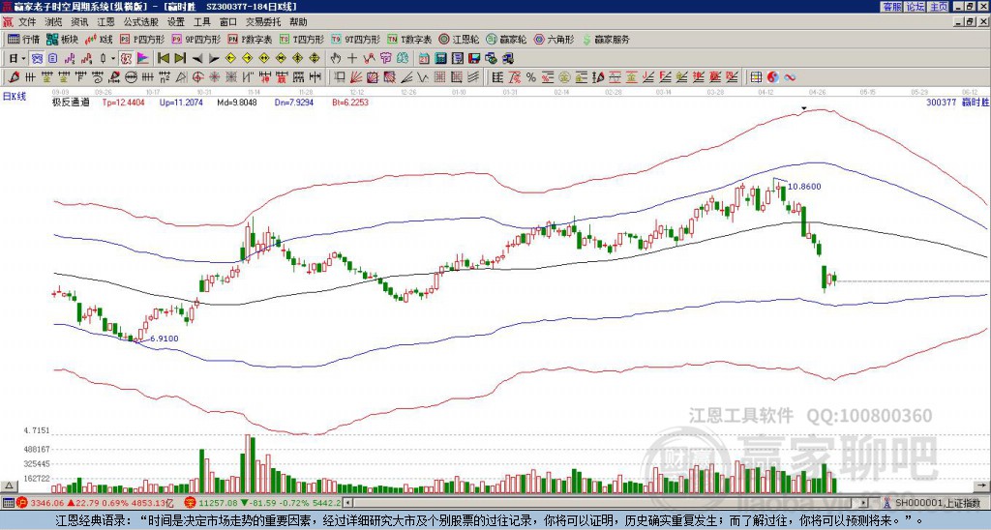Viewport: 991px width, 530px height.
Task: Click the Tp=12.4404 indicator value
Action: click(123, 102)
